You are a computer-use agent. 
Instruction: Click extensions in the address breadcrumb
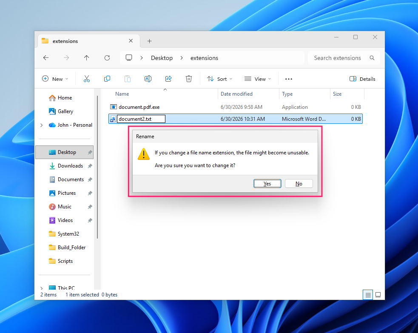pos(204,58)
